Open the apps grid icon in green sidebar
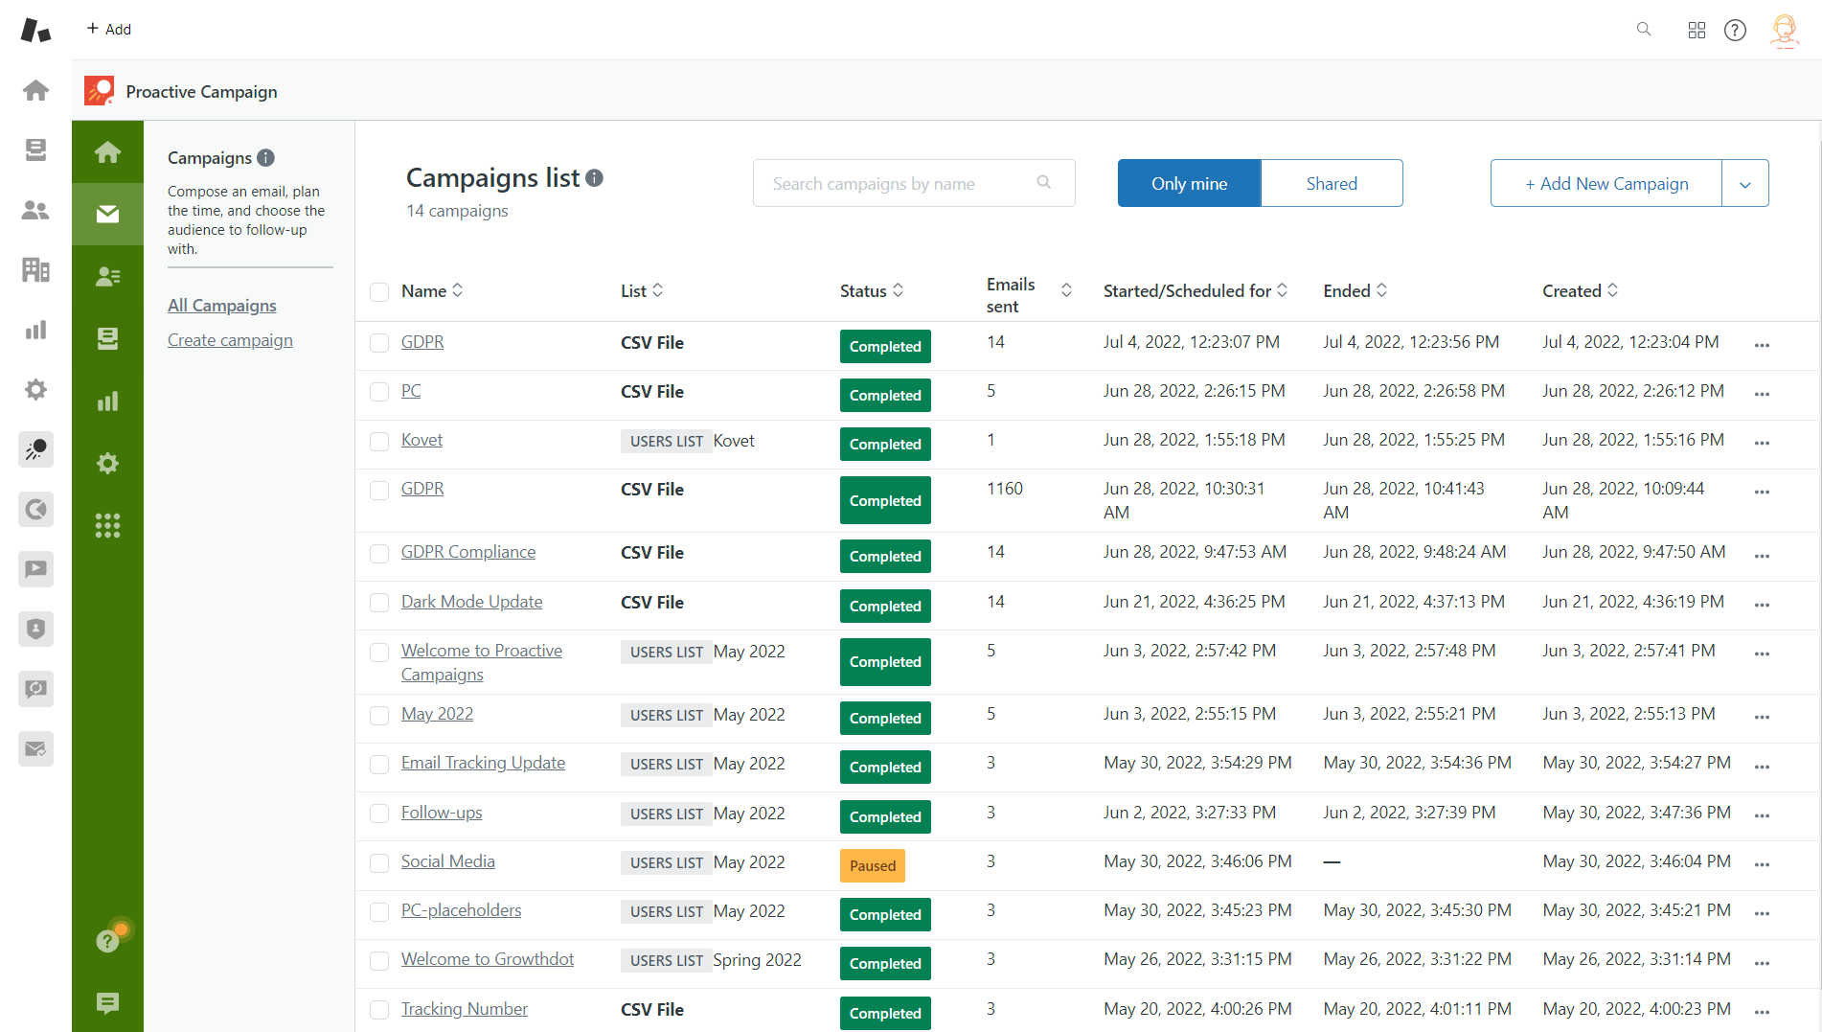Screen dimensions: 1822x1032 point(107,524)
